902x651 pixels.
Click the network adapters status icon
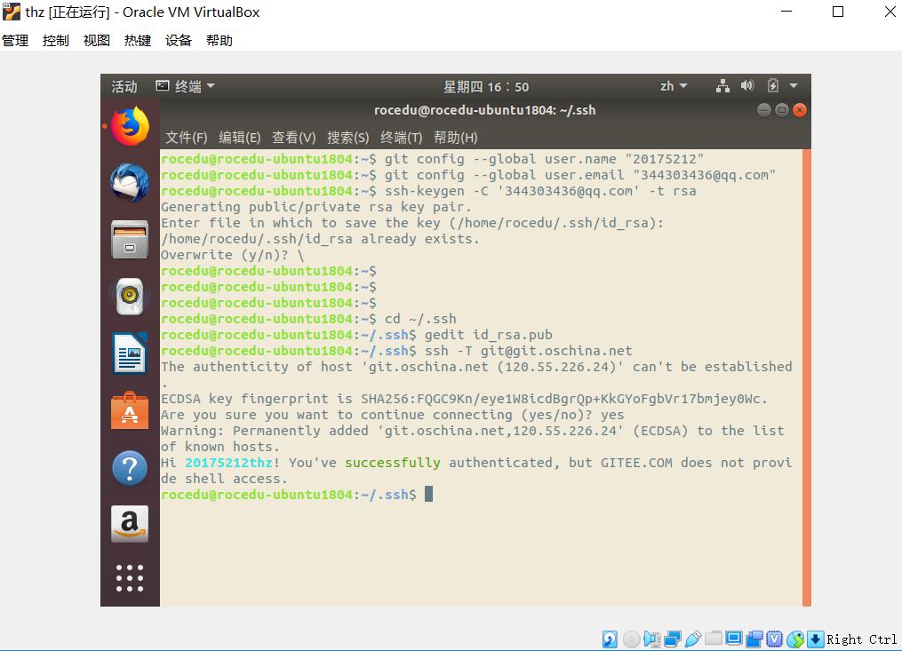coord(673,639)
